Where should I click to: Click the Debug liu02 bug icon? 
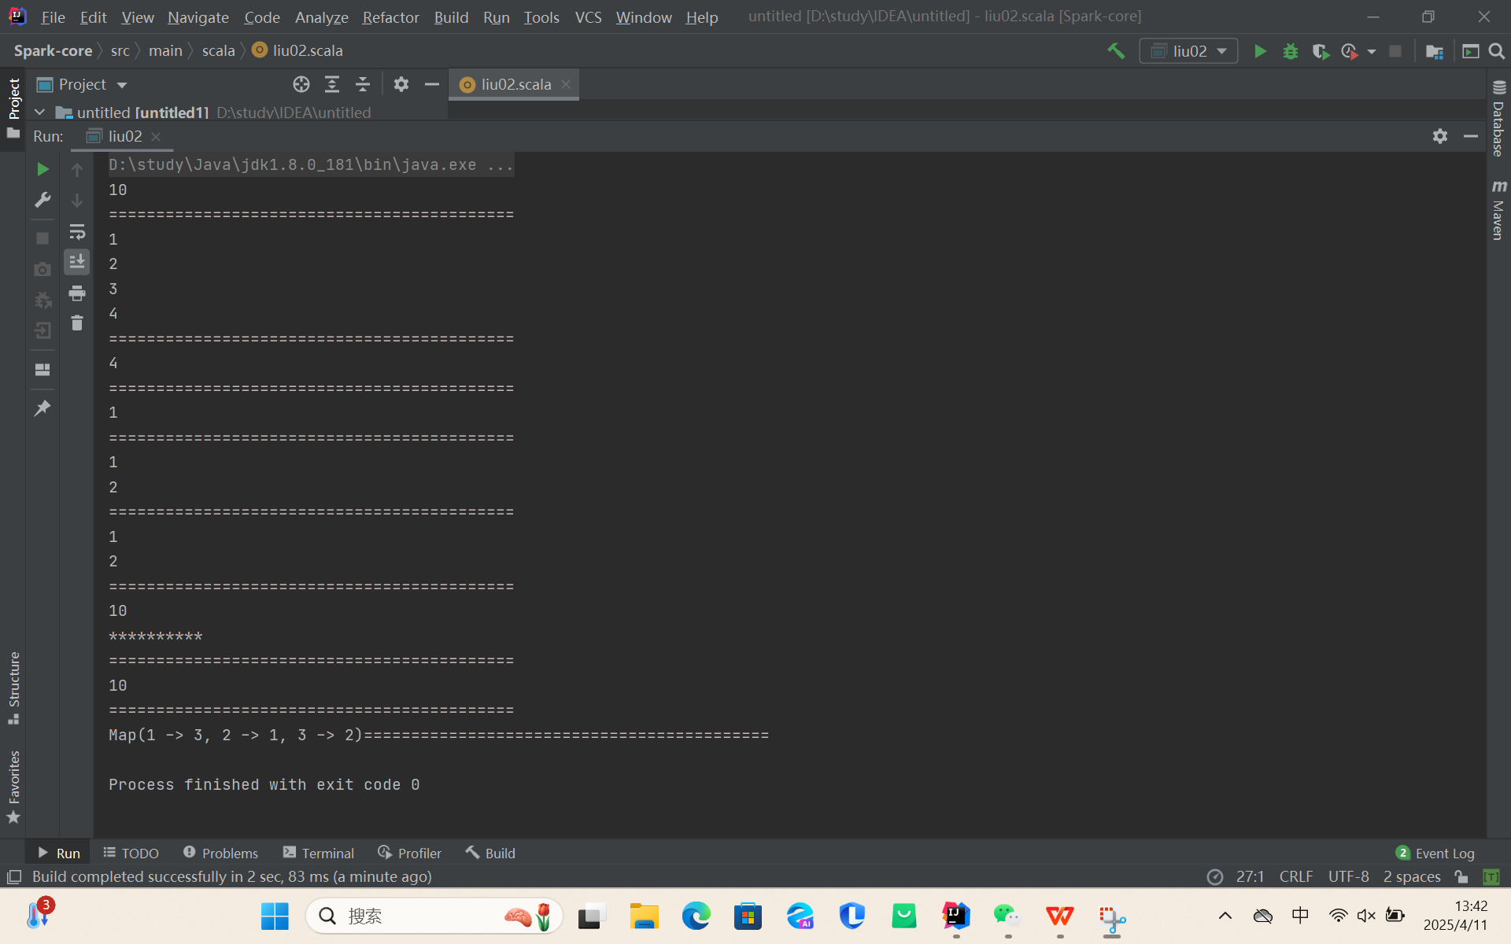[1290, 51]
